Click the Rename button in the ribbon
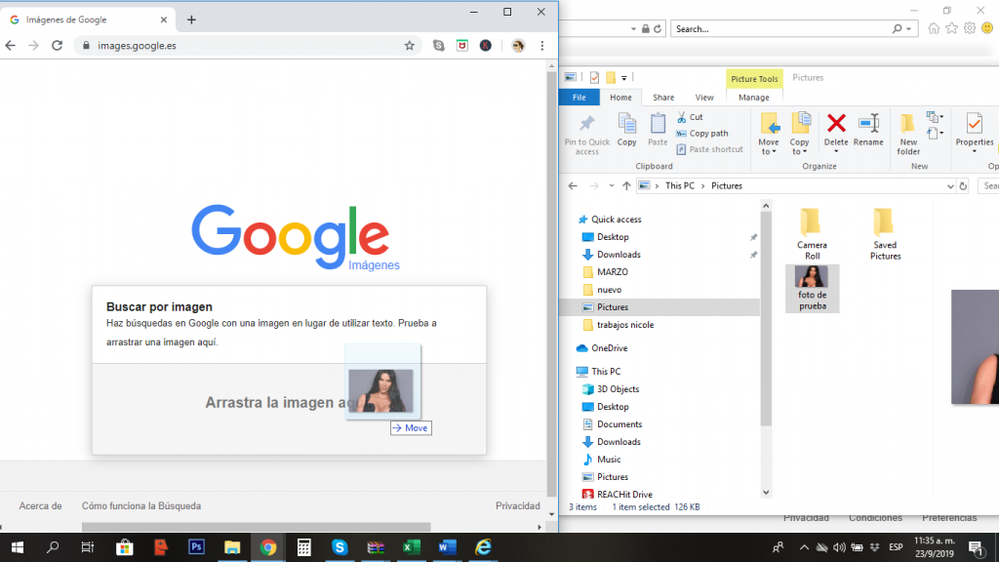The width and height of the screenshot is (999, 562). 868,130
